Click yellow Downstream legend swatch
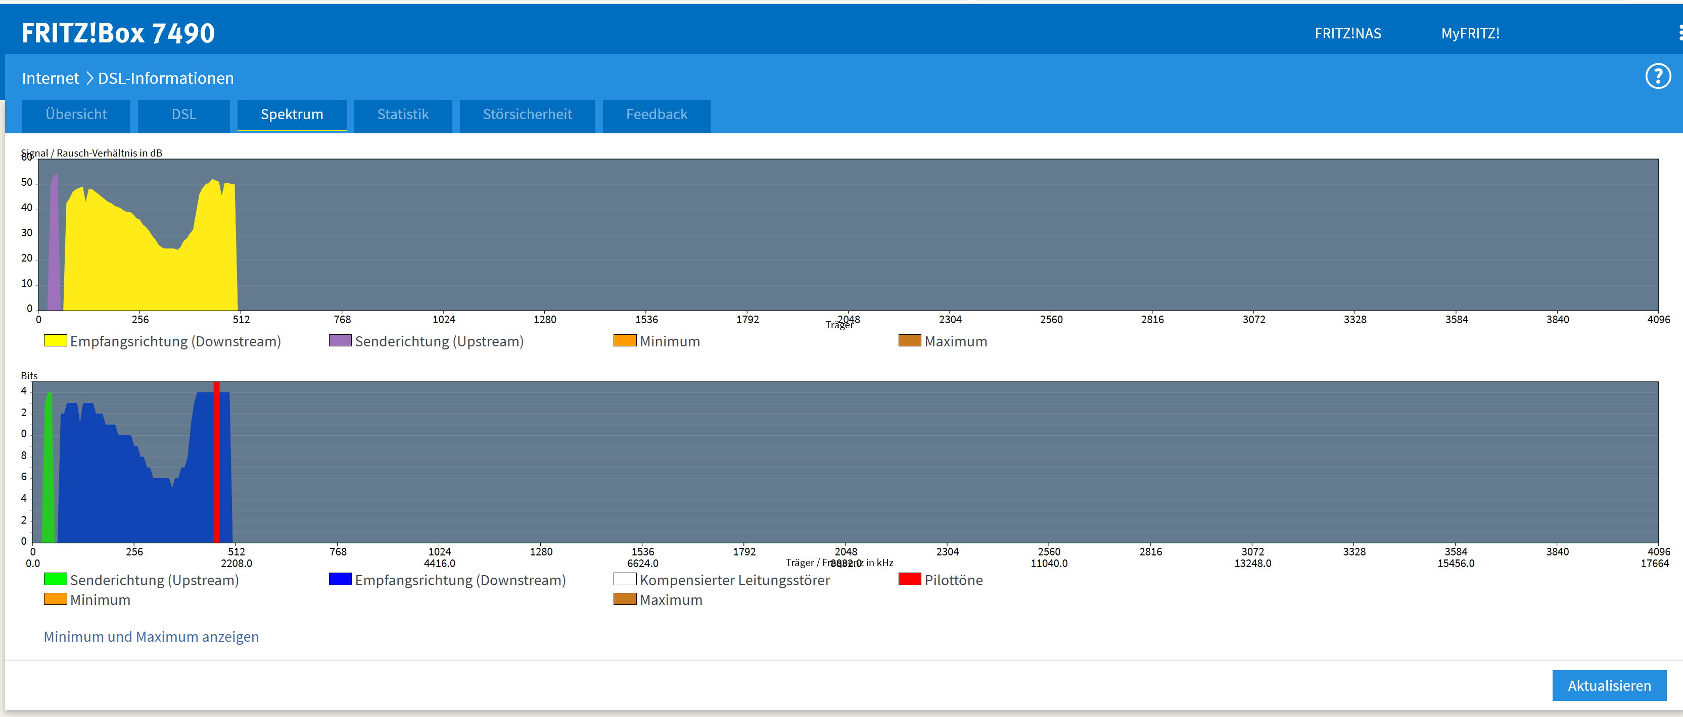The height and width of the screenshot is (717, 1683). click(x=55, y=340)
